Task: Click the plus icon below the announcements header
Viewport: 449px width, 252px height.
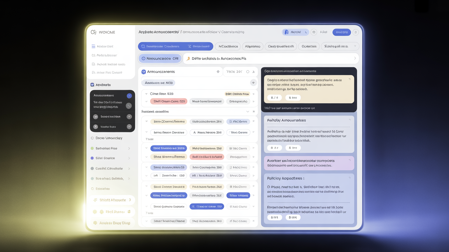Action: (x=253, y=83)
